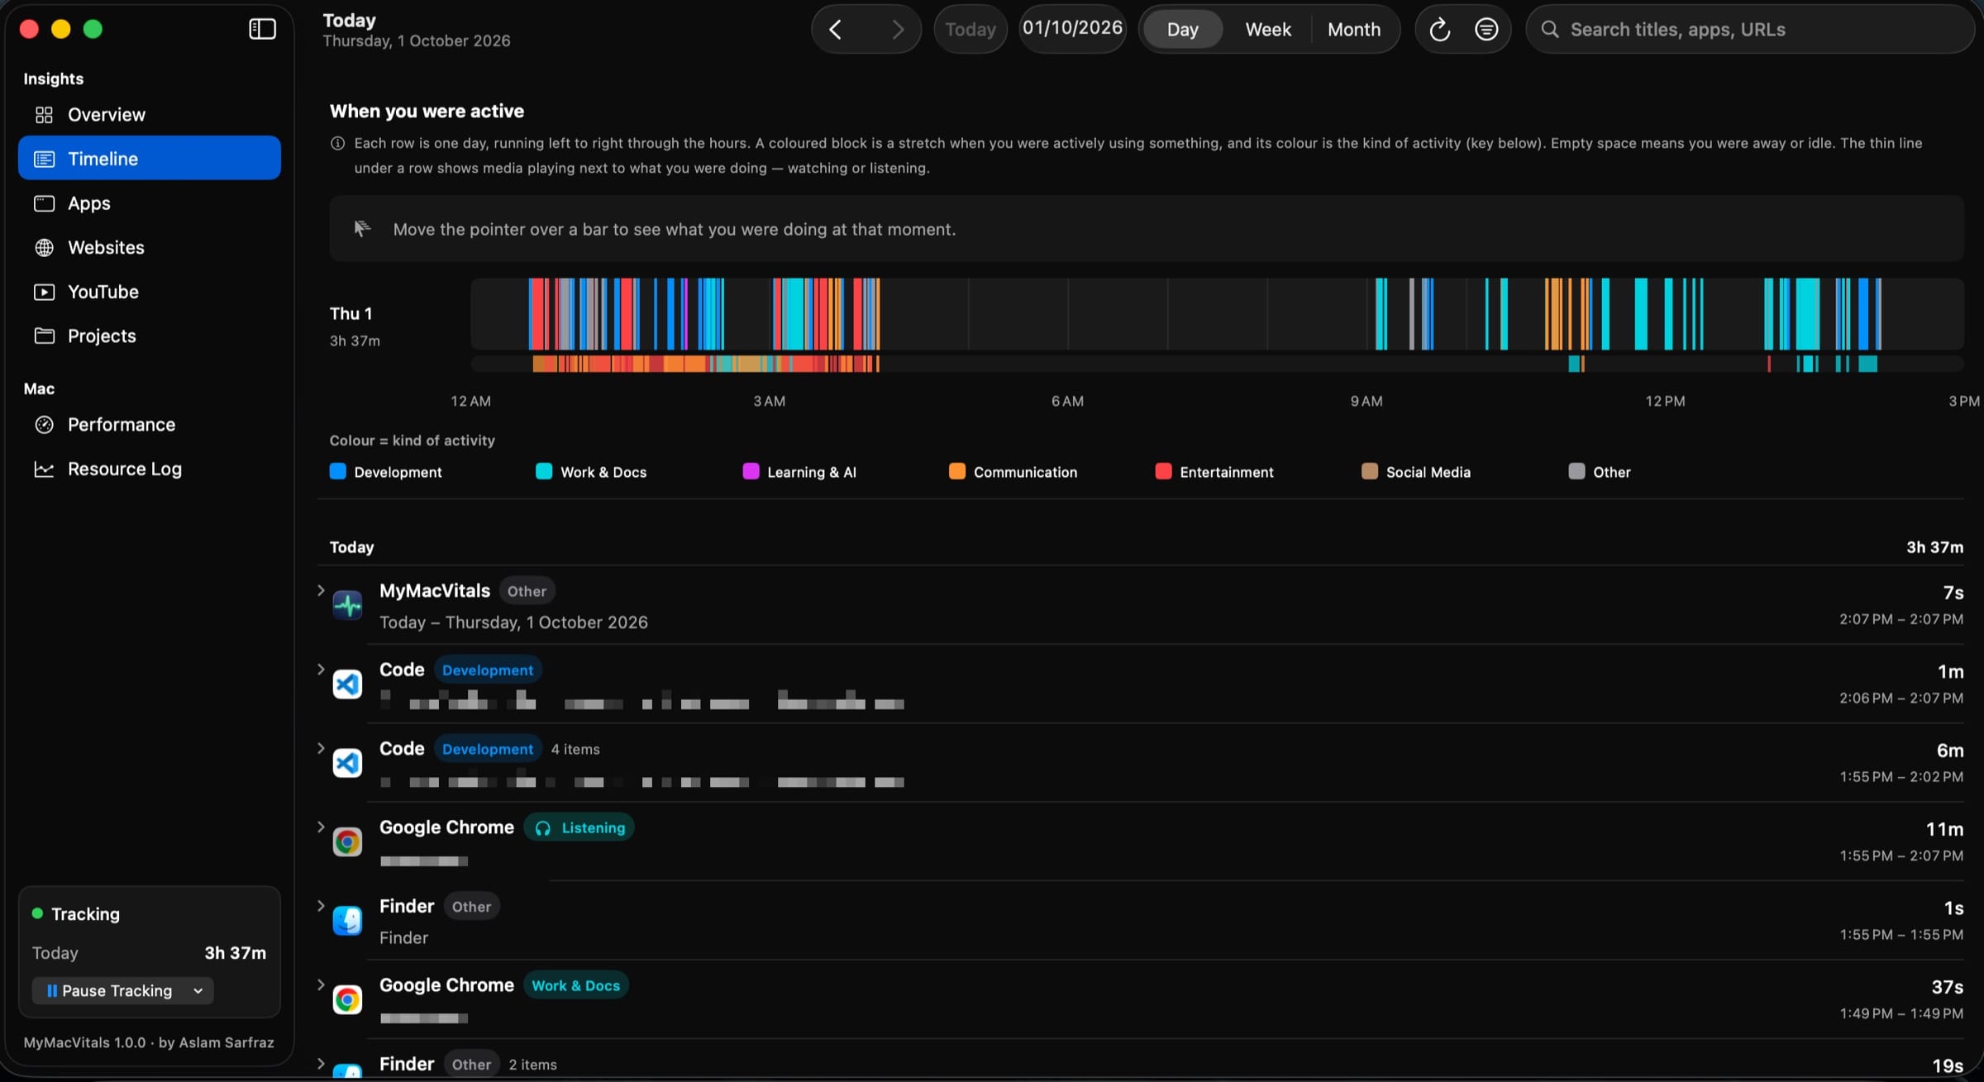Click Pause Tracking
Image resolution: width=1984 pixels, height=1082 pixels.
pyautogui.click(x=109, y=990)
